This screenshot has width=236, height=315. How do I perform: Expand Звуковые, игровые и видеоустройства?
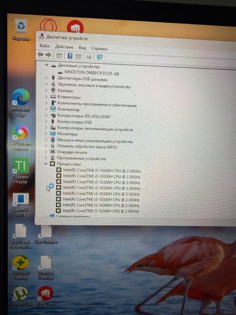(46, 84)
